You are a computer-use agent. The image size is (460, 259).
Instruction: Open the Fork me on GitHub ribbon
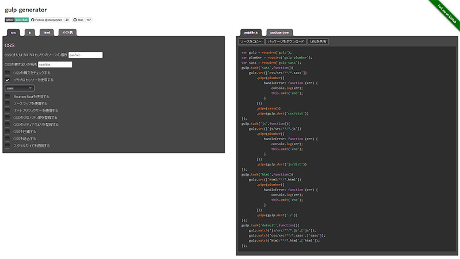pyautogui.click(x=447, y=13)
